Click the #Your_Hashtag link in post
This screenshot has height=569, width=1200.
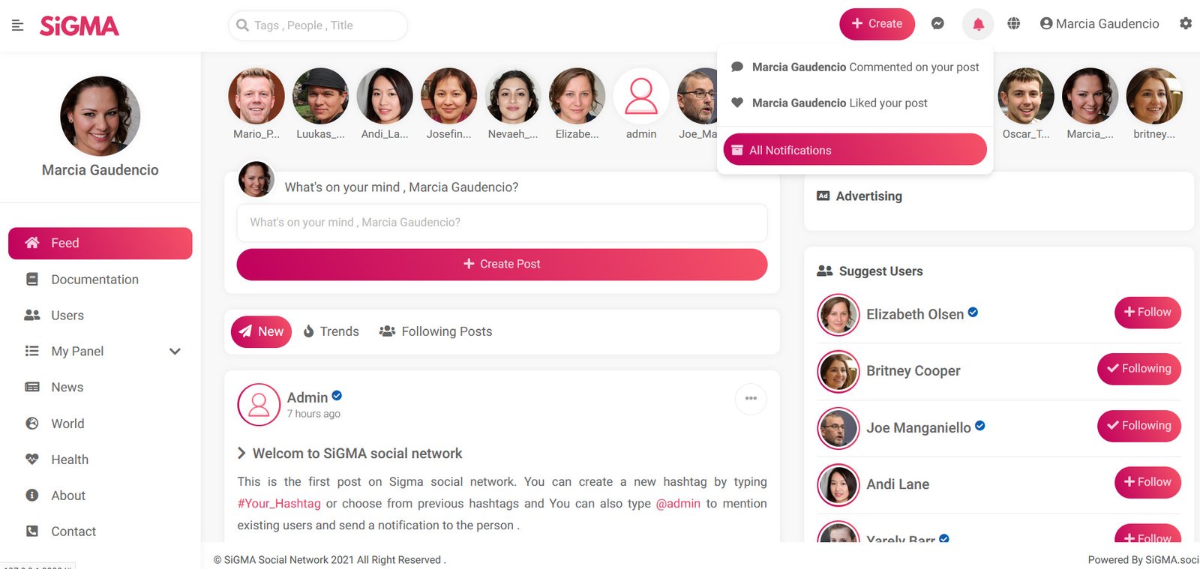279,504
